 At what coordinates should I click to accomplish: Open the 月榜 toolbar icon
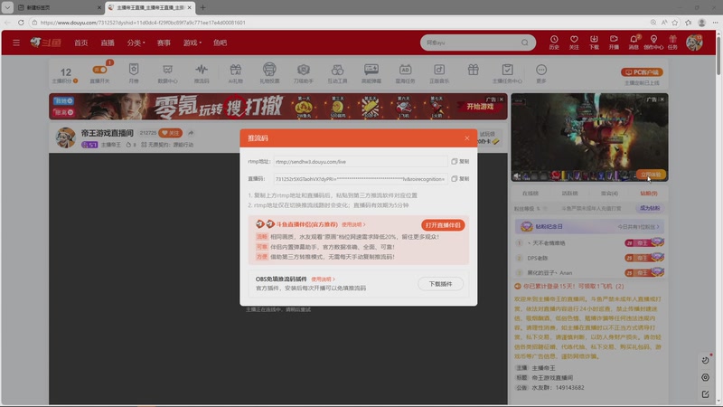pyautogui.click(x=134, y=73)
